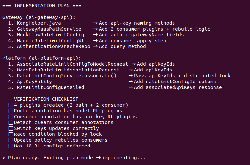Click the arrow after KongHelper.java
The image size is (250, 165).
pos(95,23)
